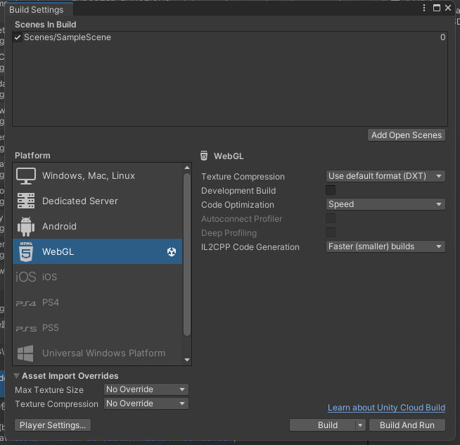Click the platform list scroll down arrow
Screen dimensions: 460x445
click(x=187, y=360)
